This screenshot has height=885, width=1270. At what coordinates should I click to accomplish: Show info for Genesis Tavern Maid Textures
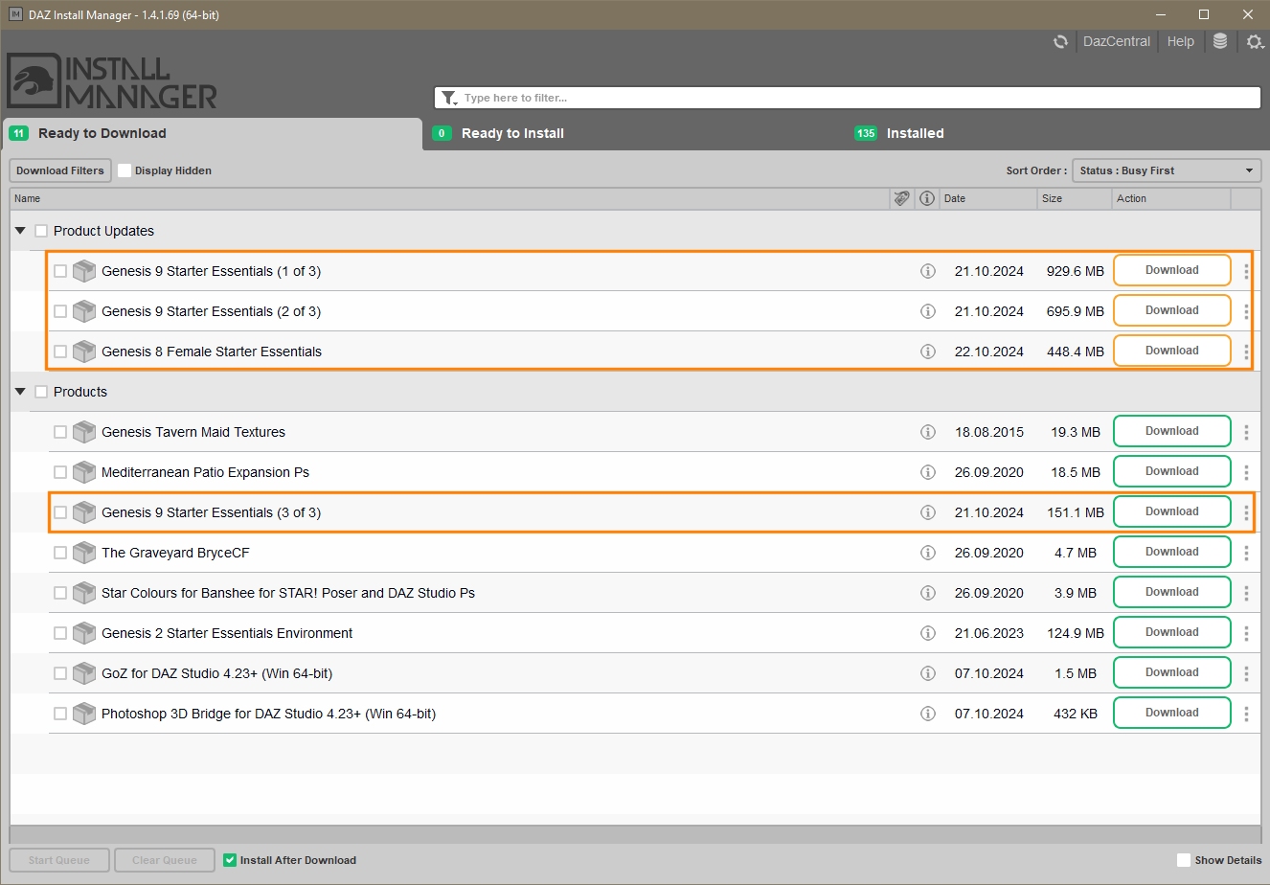(x=927, y=432)
